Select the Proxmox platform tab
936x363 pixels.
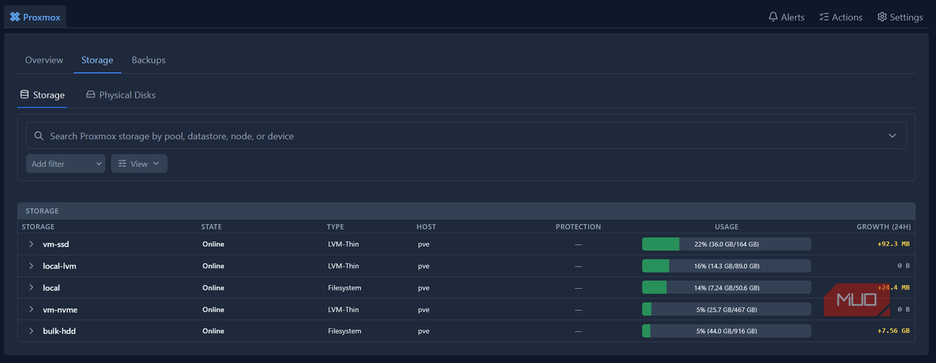point(35,17)
